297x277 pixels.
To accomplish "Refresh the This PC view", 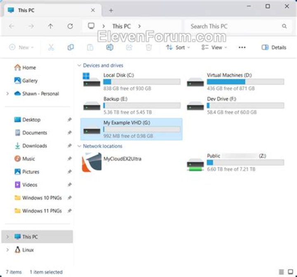I will pyautogui.click(x=70, y=26).
